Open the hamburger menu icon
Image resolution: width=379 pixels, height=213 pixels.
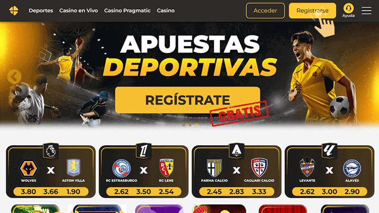[366, 10]
